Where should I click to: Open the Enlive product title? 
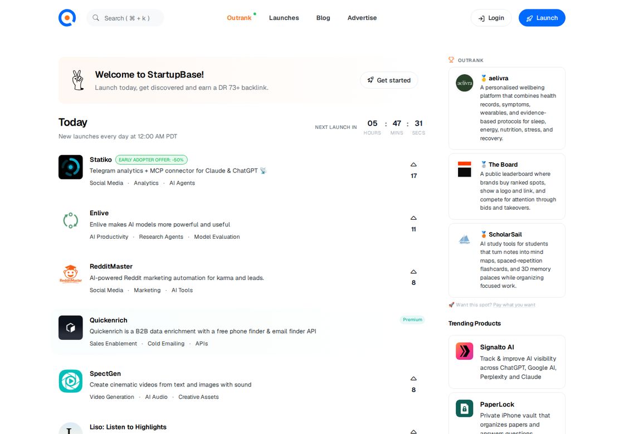(x=99, y=213)
